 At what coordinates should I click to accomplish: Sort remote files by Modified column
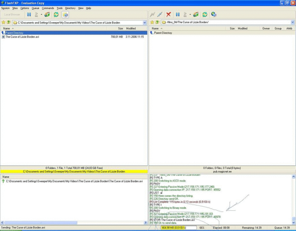pyautogui.click(x=248, y=28)
